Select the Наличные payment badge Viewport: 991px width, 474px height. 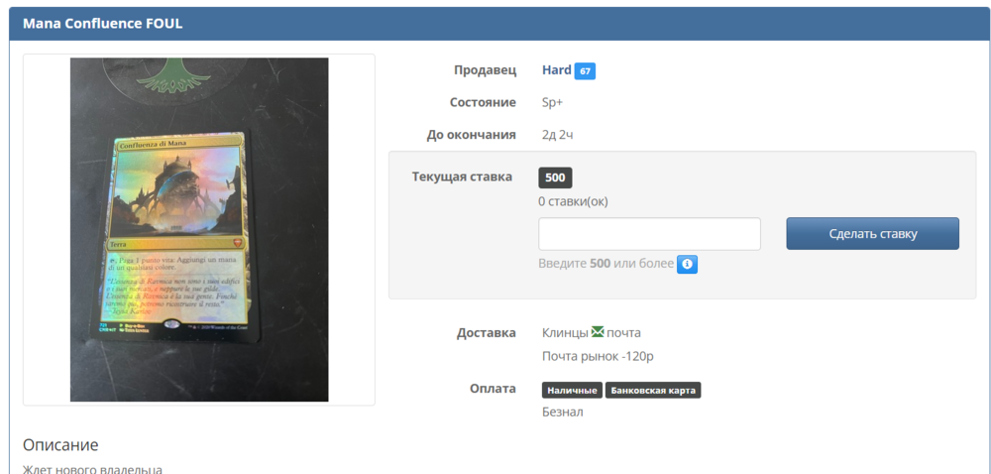pos(572,391)
